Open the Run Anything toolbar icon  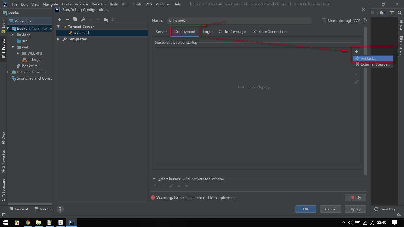392,13
